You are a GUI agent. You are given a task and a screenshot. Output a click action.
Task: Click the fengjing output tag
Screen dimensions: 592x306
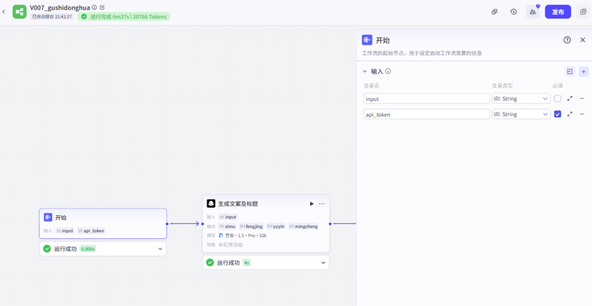pos(252,226)
